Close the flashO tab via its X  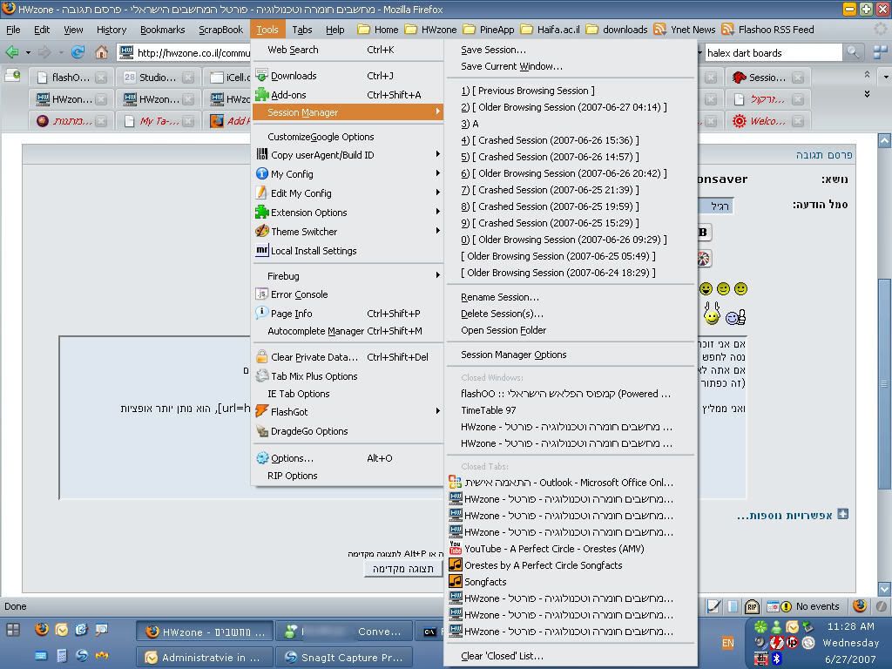(x=101, y=78)
